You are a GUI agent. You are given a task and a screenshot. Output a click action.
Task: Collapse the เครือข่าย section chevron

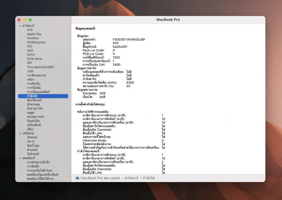(20, 133)
